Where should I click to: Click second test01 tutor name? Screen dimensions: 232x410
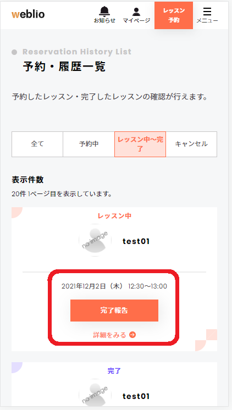click(x=136, y=396)
